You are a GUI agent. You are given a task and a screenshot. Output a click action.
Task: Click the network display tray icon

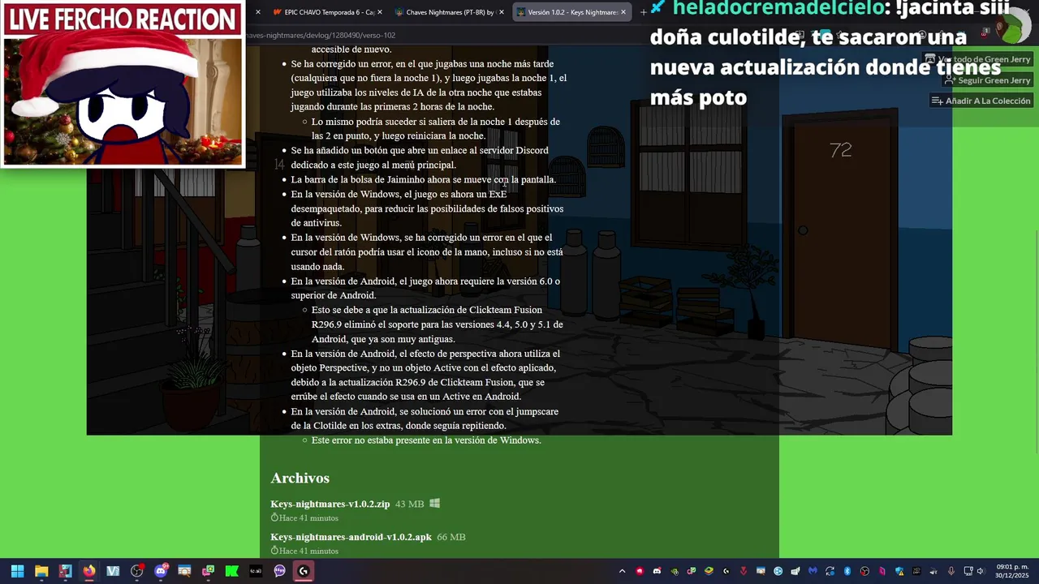pyautogui.click(x=968, y=571)
